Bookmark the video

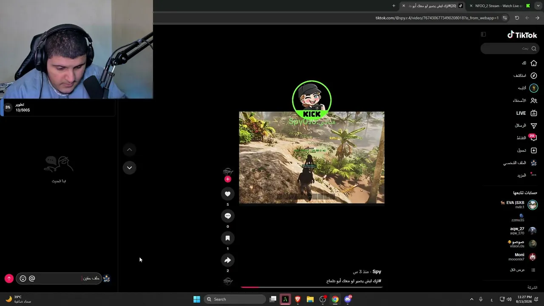pos(228,238)
